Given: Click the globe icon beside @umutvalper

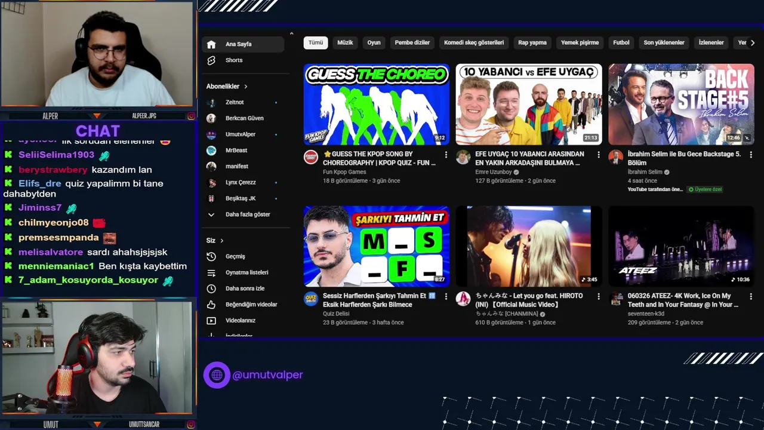Looking at the screenshot, I should (x=217, y=375).
